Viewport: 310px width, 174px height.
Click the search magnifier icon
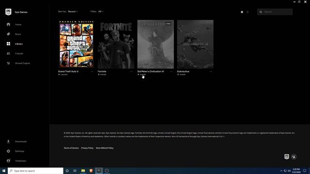[261, 12]
